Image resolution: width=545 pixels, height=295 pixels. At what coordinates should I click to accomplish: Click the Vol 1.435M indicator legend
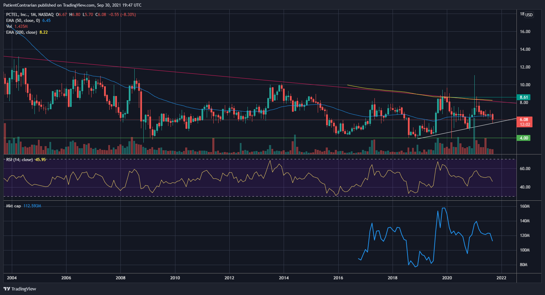click(x=17, y=26)
